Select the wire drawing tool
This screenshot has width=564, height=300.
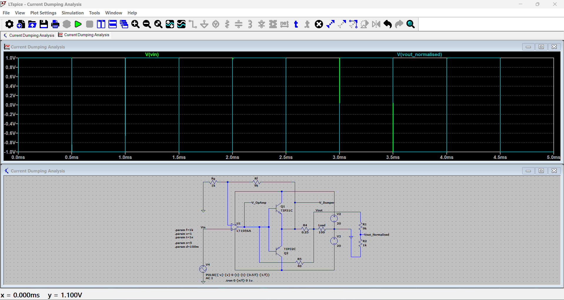(x=193, y=24)
